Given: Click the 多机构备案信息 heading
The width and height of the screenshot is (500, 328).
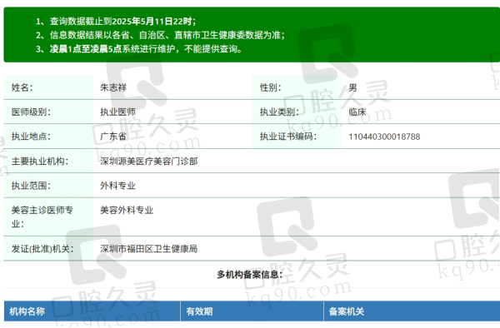Looking at the screenshot, I should tap(250, 275).
